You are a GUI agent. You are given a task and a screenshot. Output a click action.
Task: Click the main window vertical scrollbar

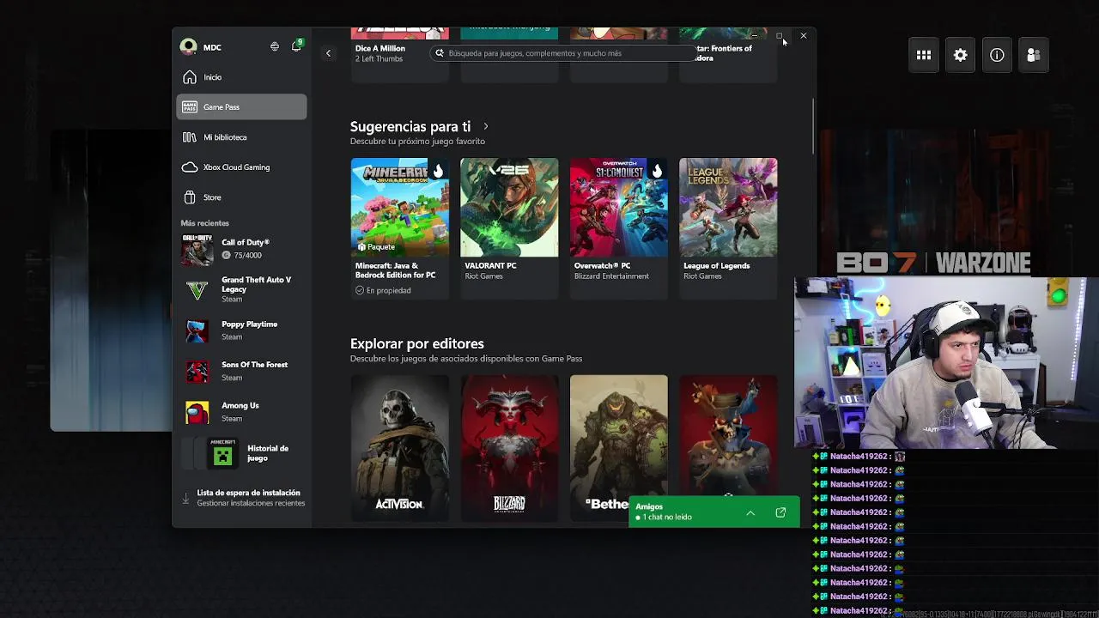(813, 127)
